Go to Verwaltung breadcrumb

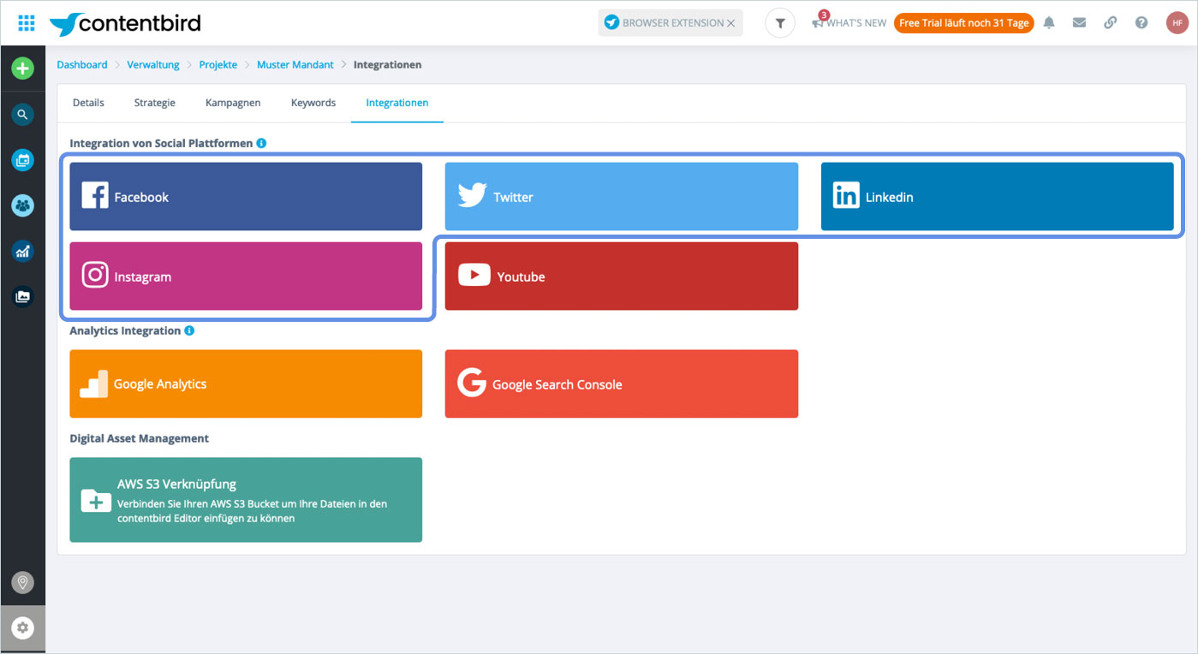[153, 64]
